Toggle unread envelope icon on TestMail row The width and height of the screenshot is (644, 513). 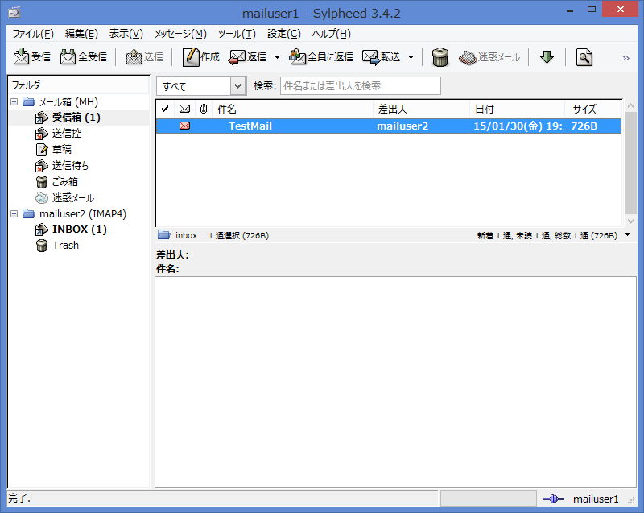[185, 126]
